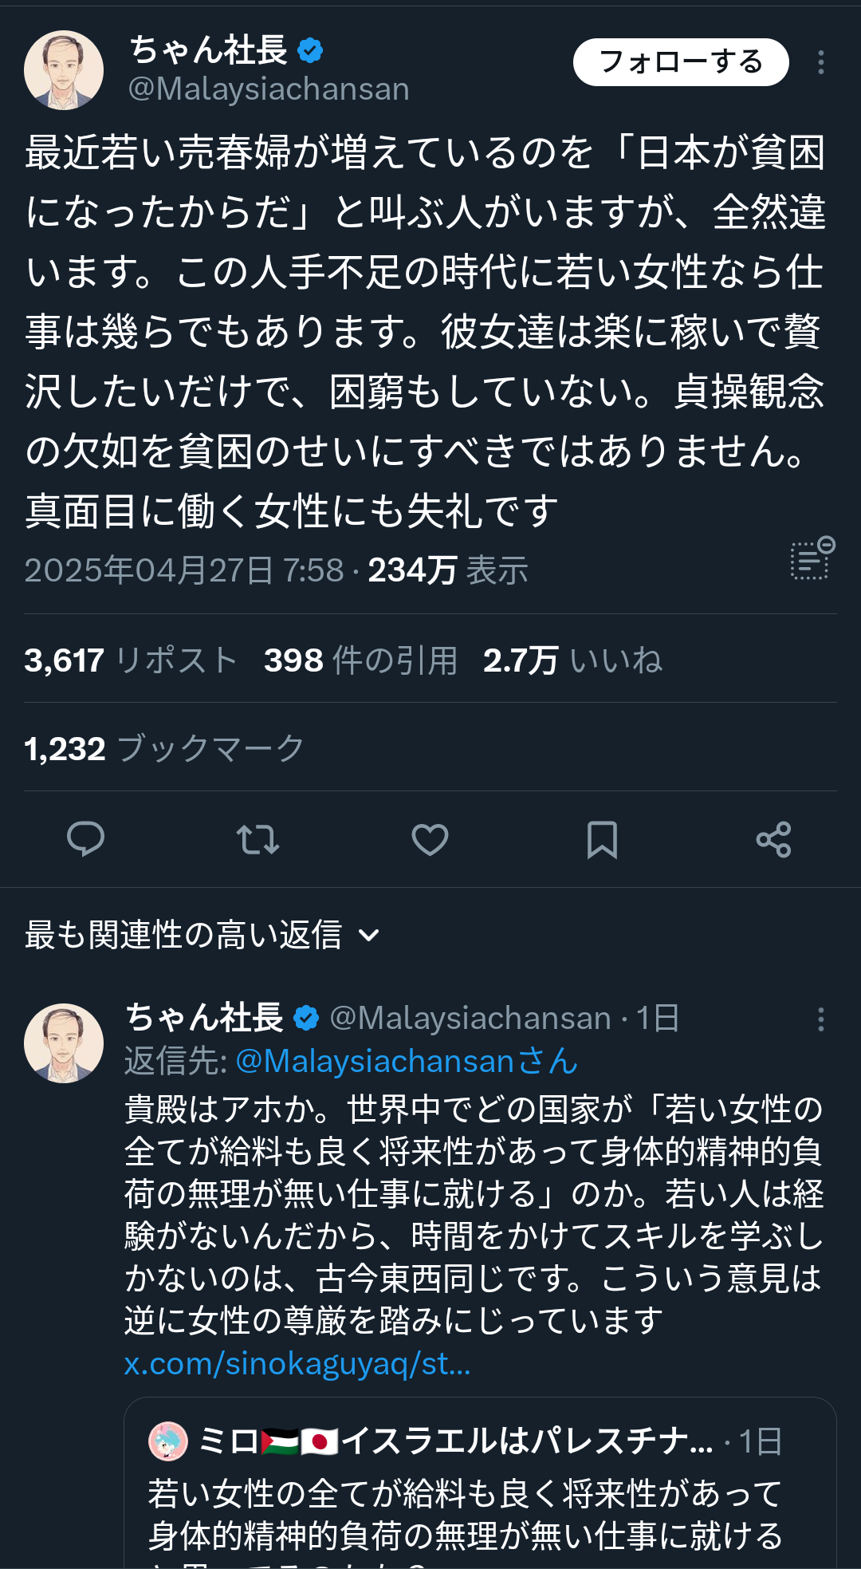
Task: Open the 3,617 リポスト list
Action: (131, 660)
